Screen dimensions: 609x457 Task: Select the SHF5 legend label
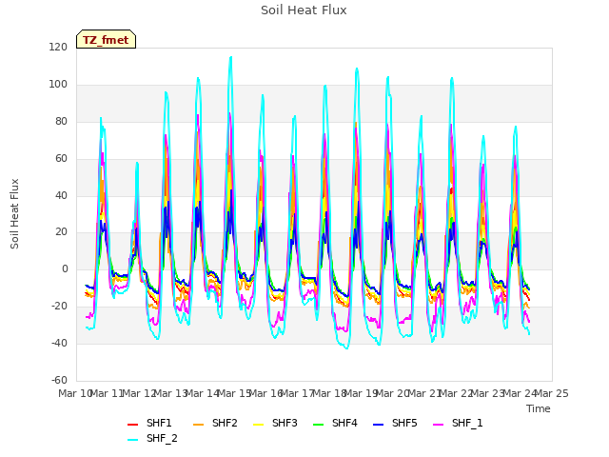pos(404,423)
